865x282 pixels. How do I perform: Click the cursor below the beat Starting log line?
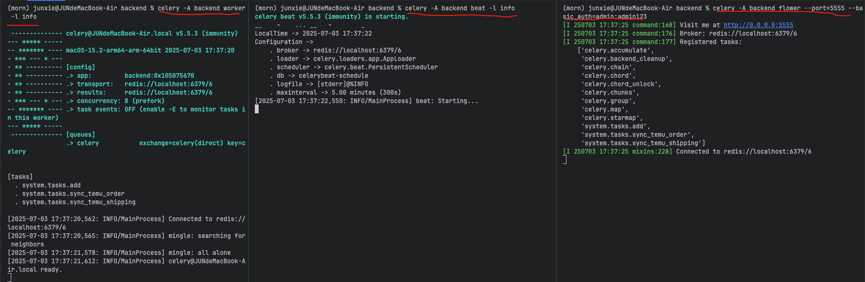click(x=257, y=109)
